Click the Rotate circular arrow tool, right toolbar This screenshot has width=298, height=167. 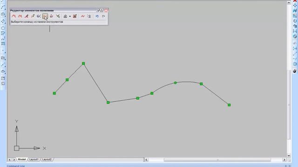pos(295,21)
